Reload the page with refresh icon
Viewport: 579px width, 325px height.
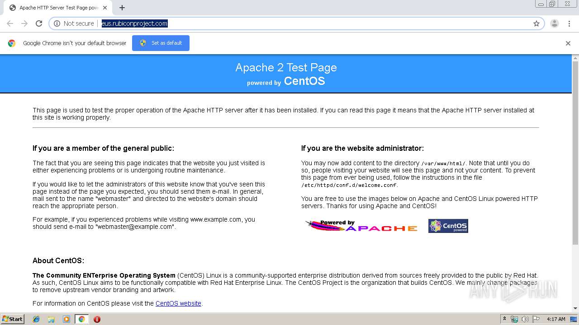pos(39,23)
